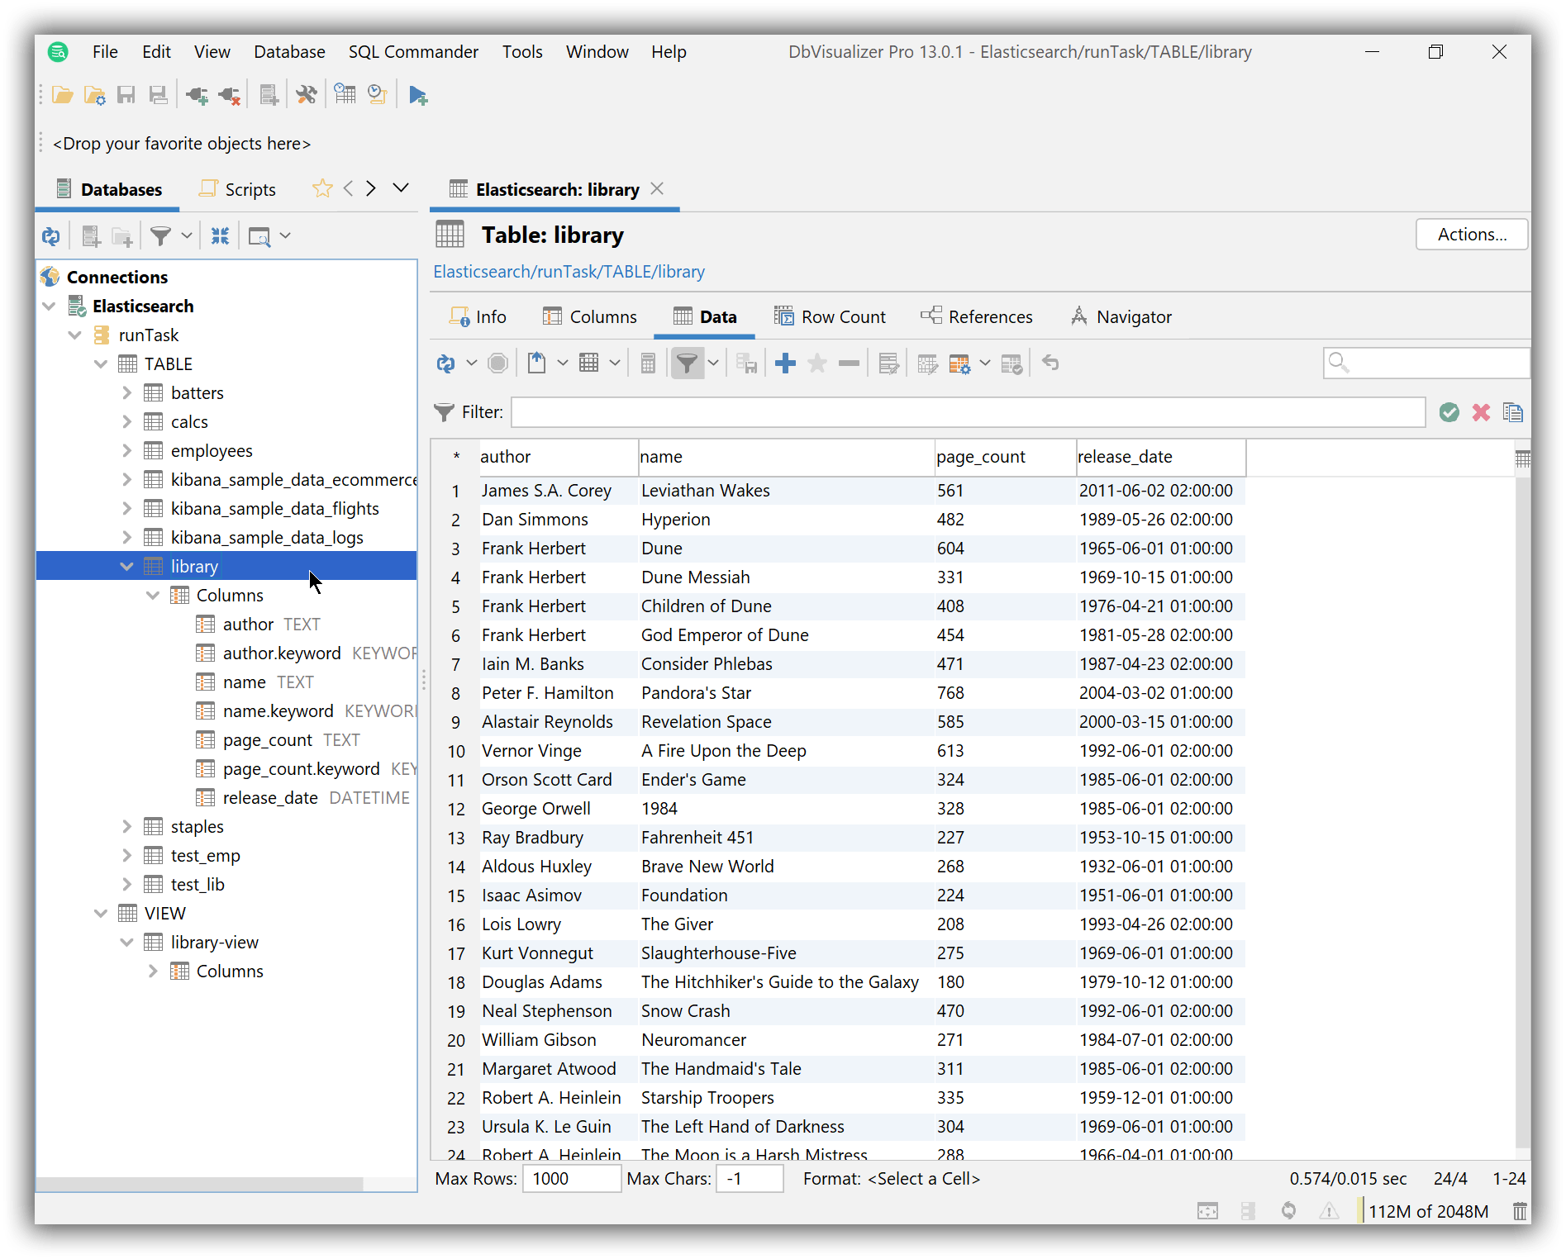
Task: Open the Driver Manager wrench icon
Action: [307, 94]
